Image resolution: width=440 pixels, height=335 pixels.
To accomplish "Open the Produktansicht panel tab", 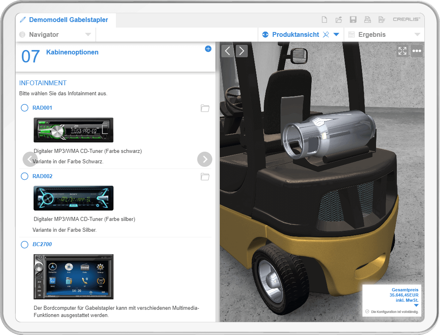I will [295, 35].
